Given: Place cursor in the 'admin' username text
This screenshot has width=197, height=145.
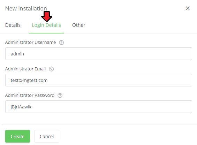Looking at the screenshot, I should pyautogui.click(x=17, y=54).
